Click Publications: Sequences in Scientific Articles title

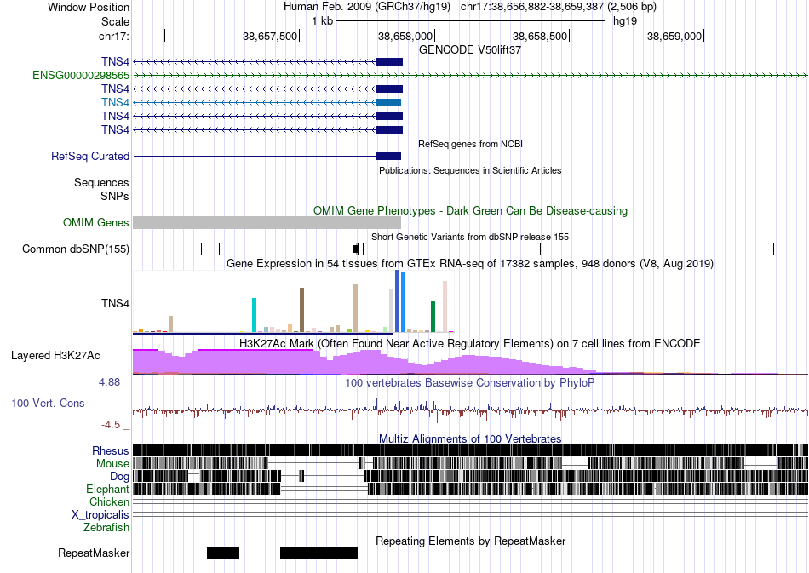[470, 170]
